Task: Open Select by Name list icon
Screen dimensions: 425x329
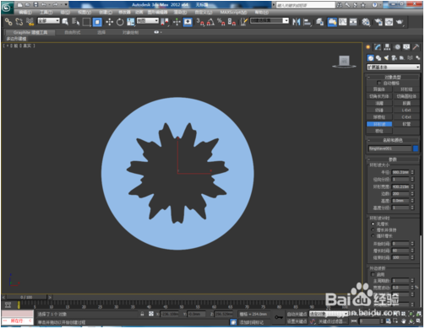Action: (75, 22)
